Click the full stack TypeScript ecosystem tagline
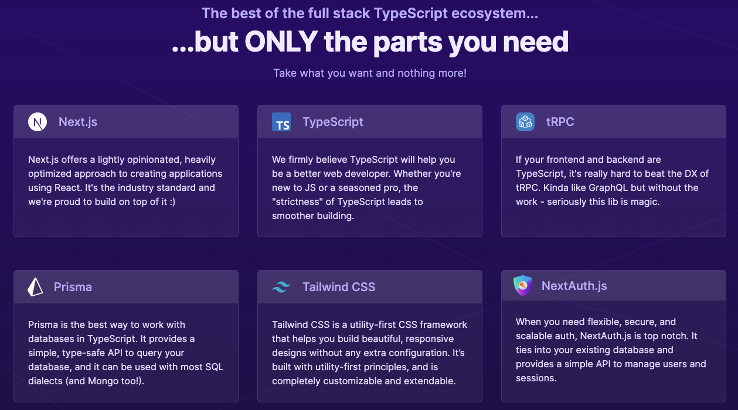This screenshot has height=410, width=738. [x=369, y=13]
